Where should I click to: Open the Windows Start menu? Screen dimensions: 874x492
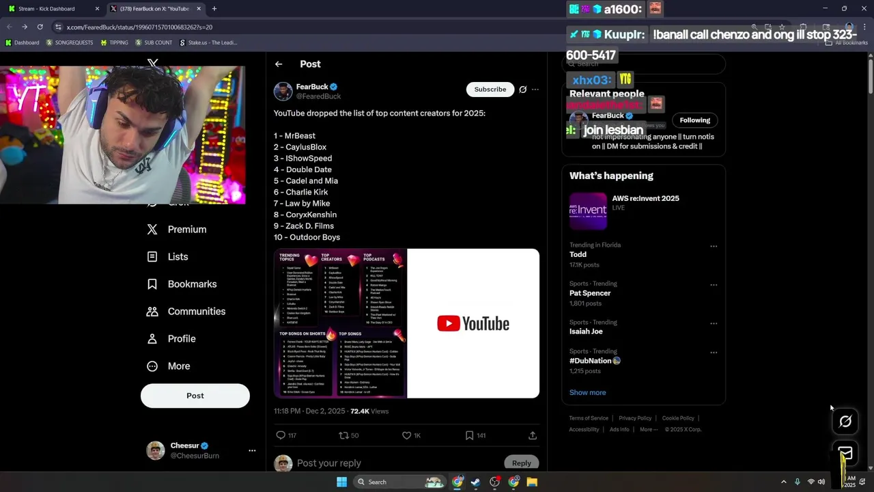(x=342, y=482)
